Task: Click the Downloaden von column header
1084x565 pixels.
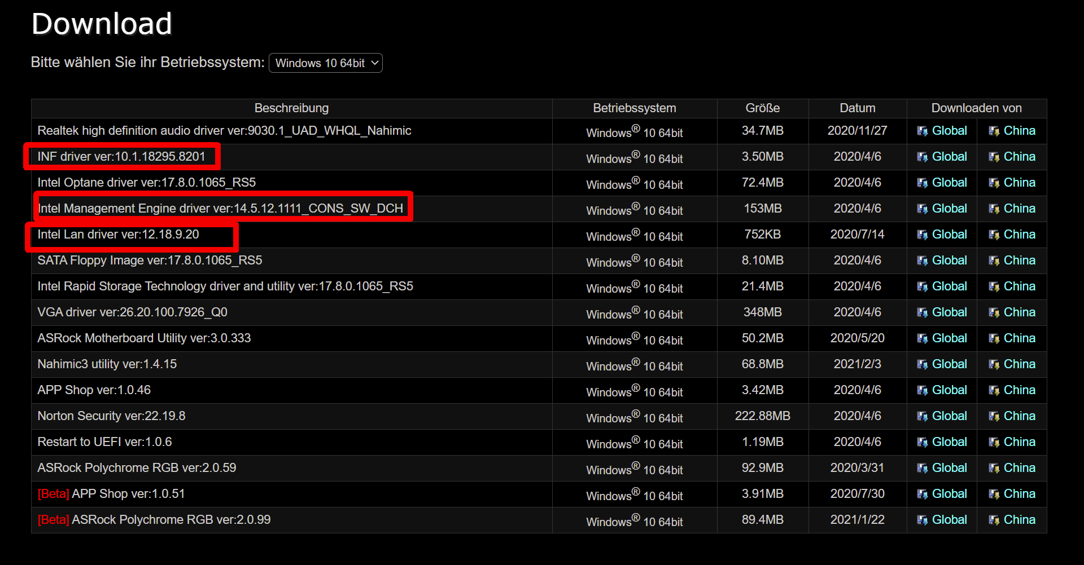Action: point(977,108)
